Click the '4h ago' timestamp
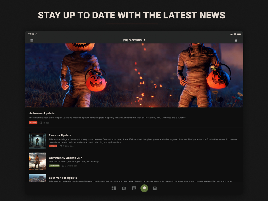The width and height of the screenshot is (268, 201). click(x=46, y=122)
